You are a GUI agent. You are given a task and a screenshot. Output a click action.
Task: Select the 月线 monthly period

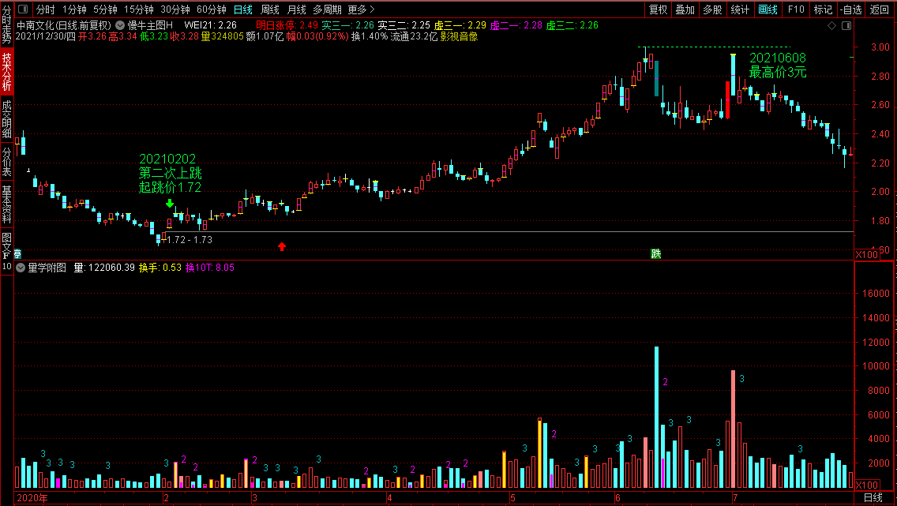point(296,9)
